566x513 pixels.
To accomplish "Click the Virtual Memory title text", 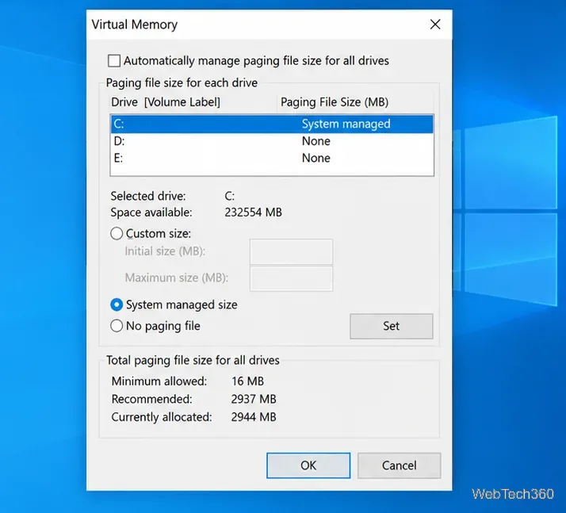I will (134, 25).
